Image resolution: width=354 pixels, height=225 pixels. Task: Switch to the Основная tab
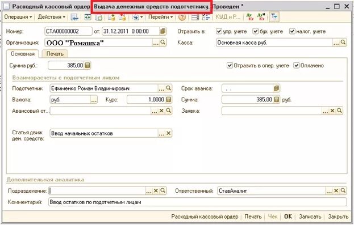[23, 54]
